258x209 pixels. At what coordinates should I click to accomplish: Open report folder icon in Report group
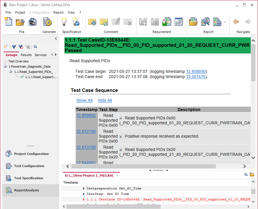tap(193, 22)
